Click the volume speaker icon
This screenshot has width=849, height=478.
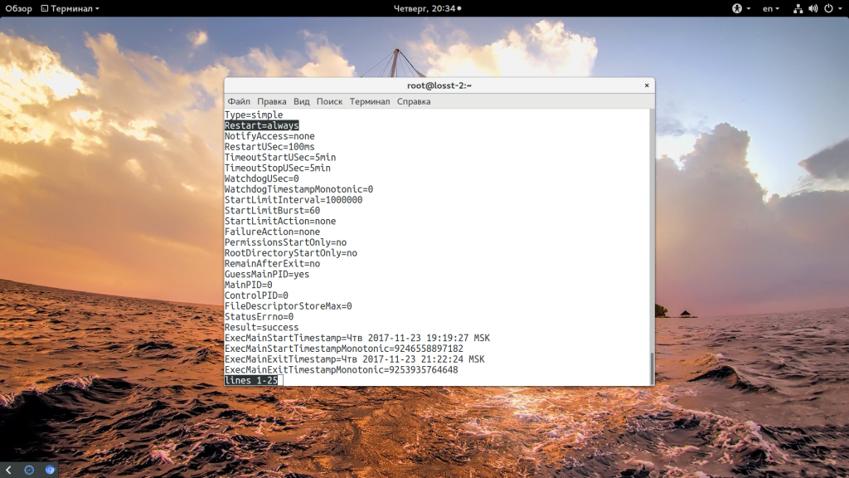coord(813,8)
